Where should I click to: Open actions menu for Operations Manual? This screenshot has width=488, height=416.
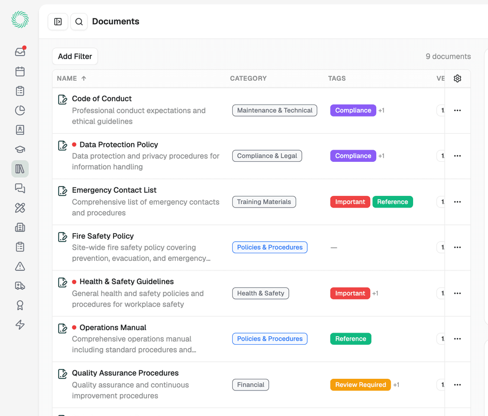pyautogui.click(x=457, y=339)
